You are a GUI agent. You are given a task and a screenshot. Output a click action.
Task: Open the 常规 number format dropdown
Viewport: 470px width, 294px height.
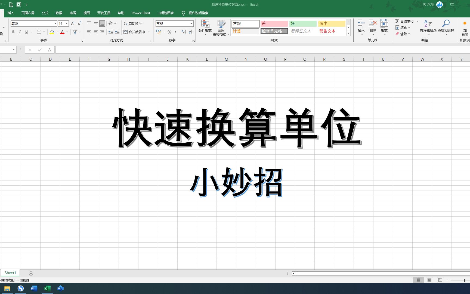tap(191, 24)
